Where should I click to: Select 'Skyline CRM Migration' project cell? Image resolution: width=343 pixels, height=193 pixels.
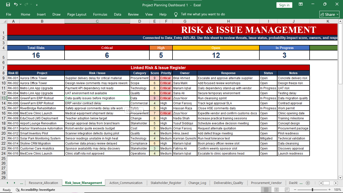[x=42, y=143]
